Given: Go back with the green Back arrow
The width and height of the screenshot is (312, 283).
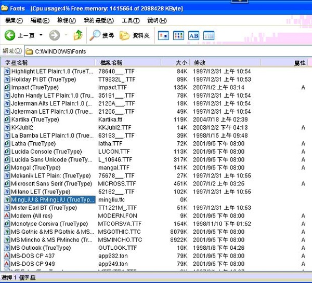Looking at the screenshot, I should click(x=10, y=35).
